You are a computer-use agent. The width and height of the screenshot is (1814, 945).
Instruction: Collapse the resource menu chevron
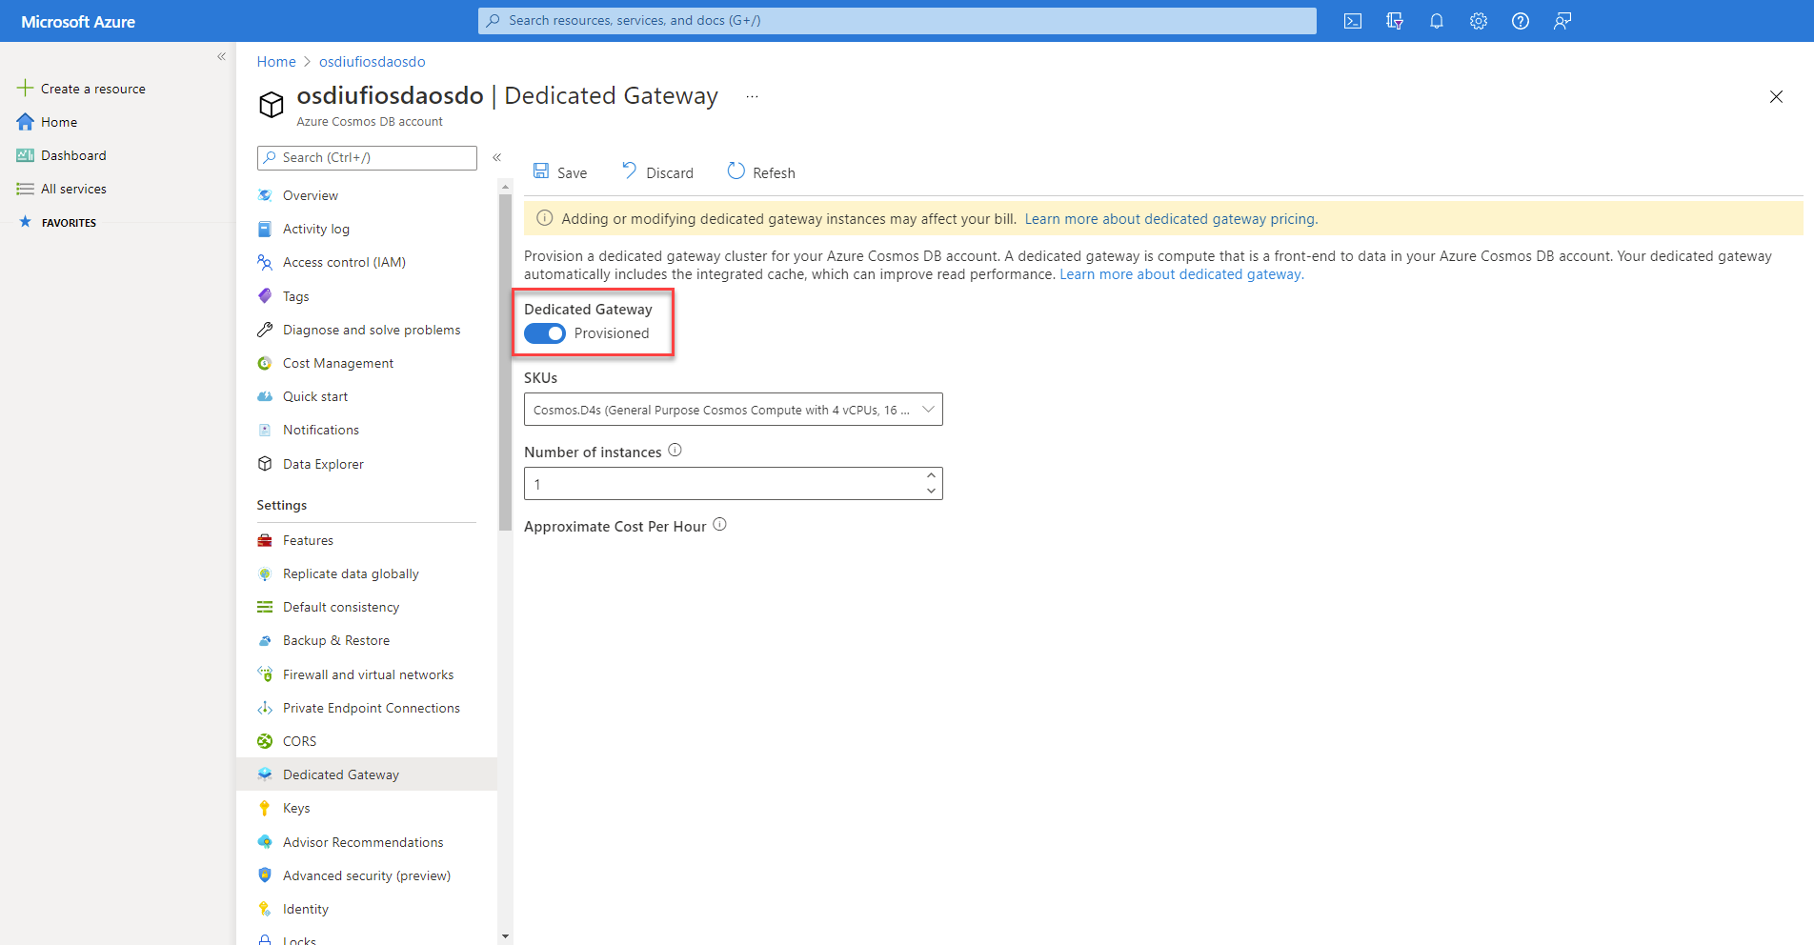coord(496,157)
